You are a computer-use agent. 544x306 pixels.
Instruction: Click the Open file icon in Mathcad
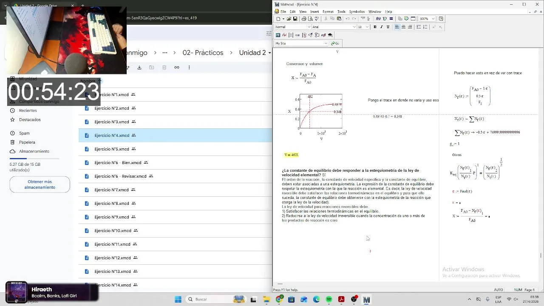pyautogui.click(x=289, y=19)
